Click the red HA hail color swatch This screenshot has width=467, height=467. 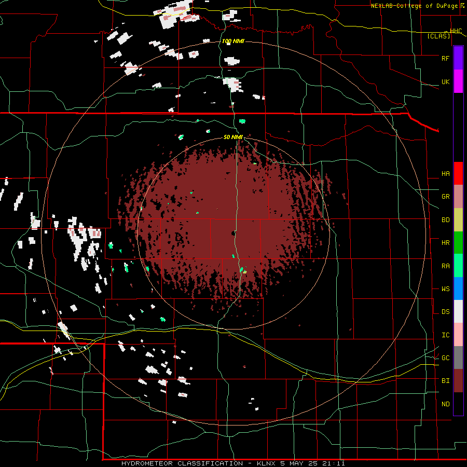pyautogui.click(x=458, y=173)
